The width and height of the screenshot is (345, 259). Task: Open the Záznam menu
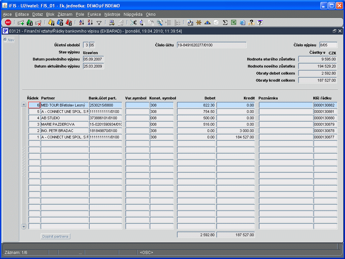pos(65,14)
